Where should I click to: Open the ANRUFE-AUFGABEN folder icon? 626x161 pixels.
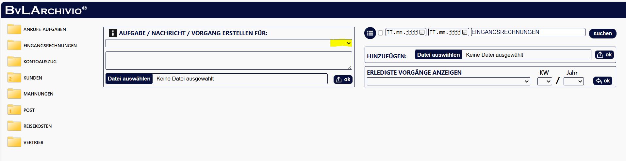tap(14, 29)
